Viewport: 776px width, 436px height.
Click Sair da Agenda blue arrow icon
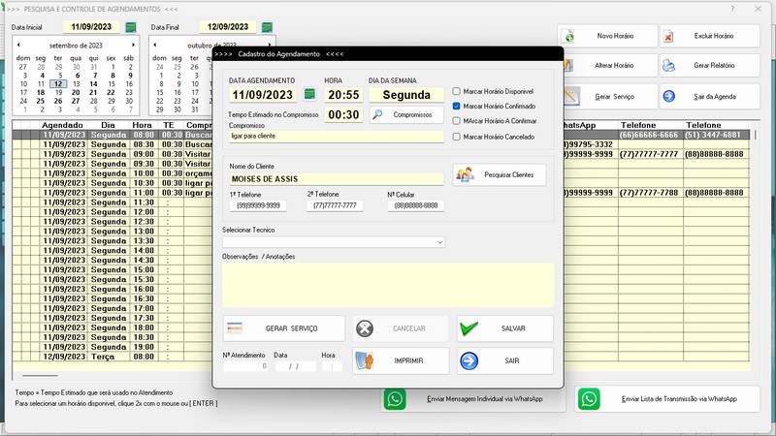(668, 96)
